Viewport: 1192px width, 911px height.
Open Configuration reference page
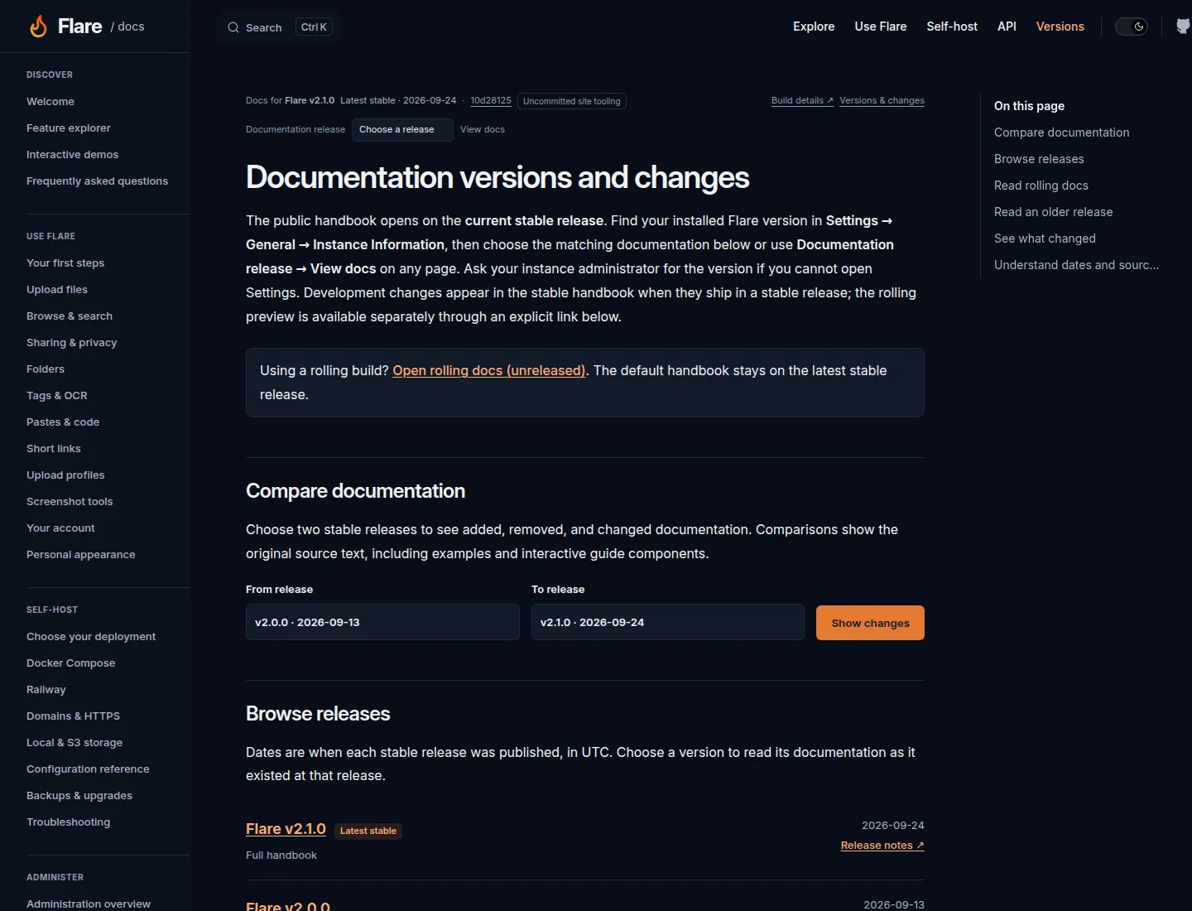click(x=88, y=769)
